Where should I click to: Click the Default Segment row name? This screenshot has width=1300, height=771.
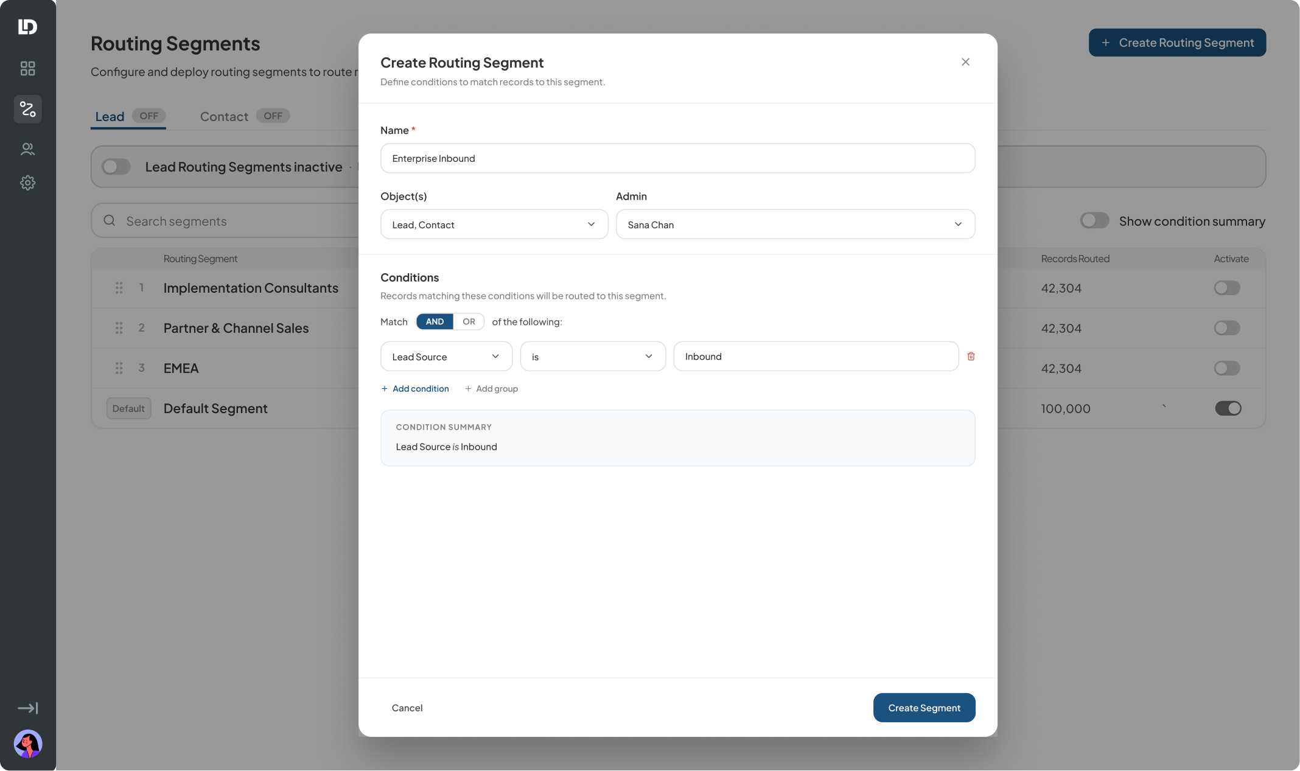point(215,408)
